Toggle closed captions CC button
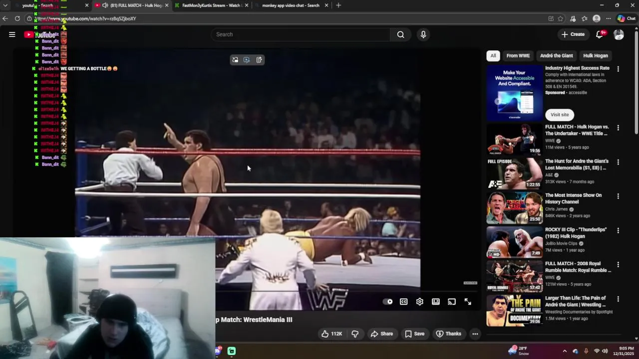This screenshot has width=639, height=359. [404, 302]
